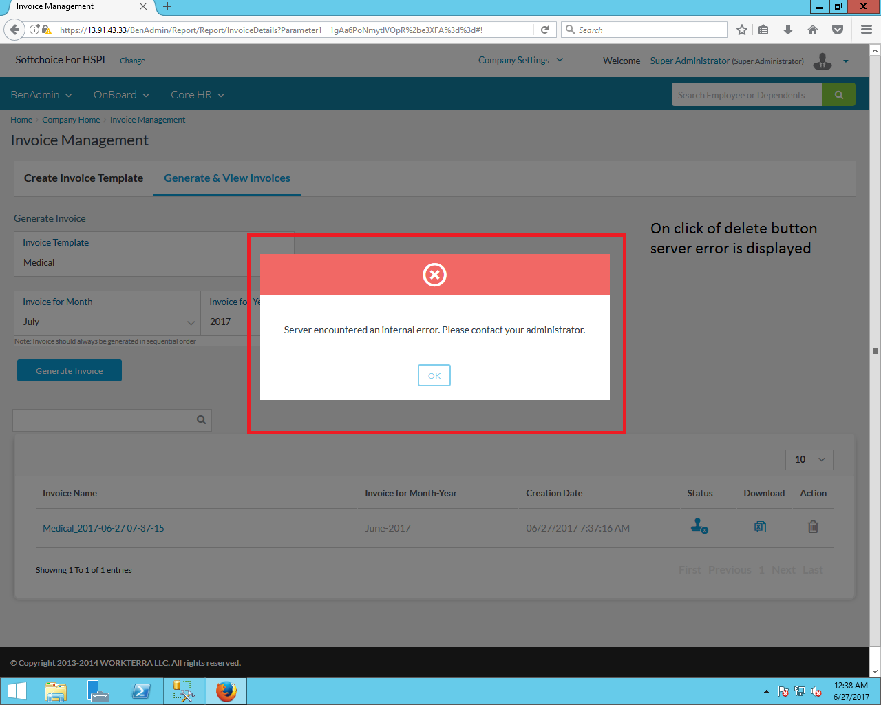Go to browser home page icon
Viewport: 881px width, 705px height.
pos(813,30)
